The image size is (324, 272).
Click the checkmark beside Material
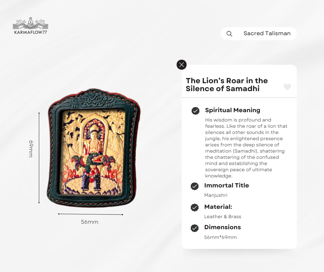pos(195,207)
